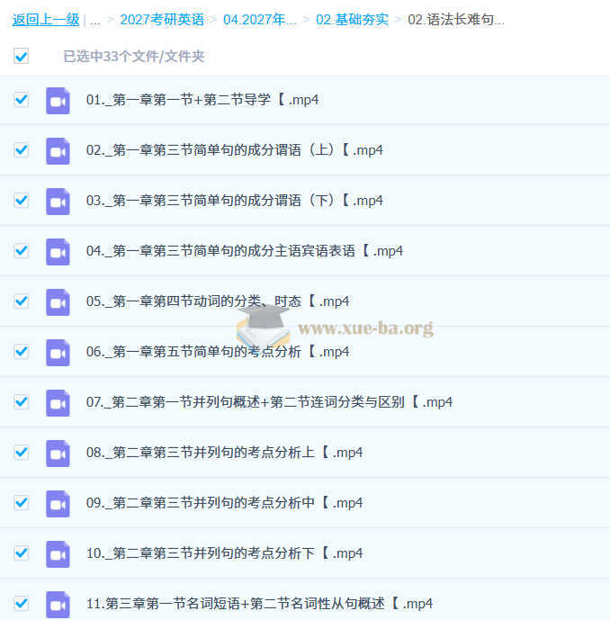Go to 2027考研英语 breadcrumb folder
This screenshot has width=610, height=620.
coord(162,20)
